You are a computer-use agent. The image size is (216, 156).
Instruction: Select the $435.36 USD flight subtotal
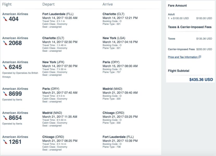(x=201, y=80)
